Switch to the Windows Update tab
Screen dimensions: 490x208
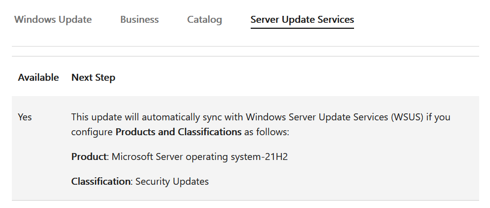tap(53, 20)
